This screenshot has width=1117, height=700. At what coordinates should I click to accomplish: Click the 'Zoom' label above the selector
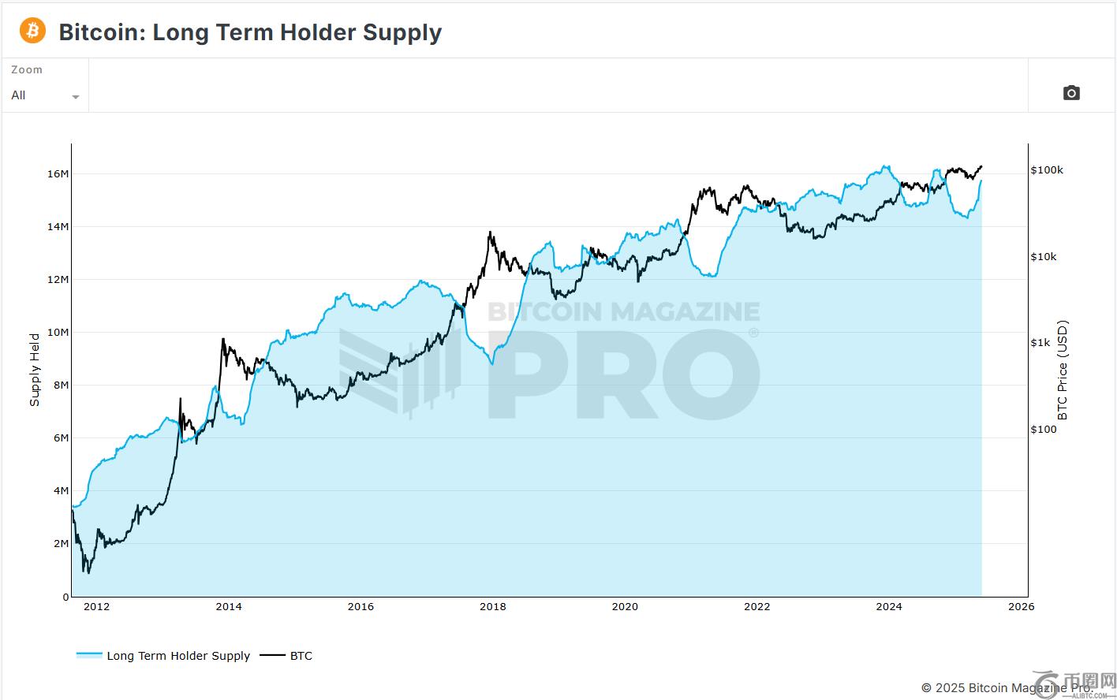(x=27, y=69)
